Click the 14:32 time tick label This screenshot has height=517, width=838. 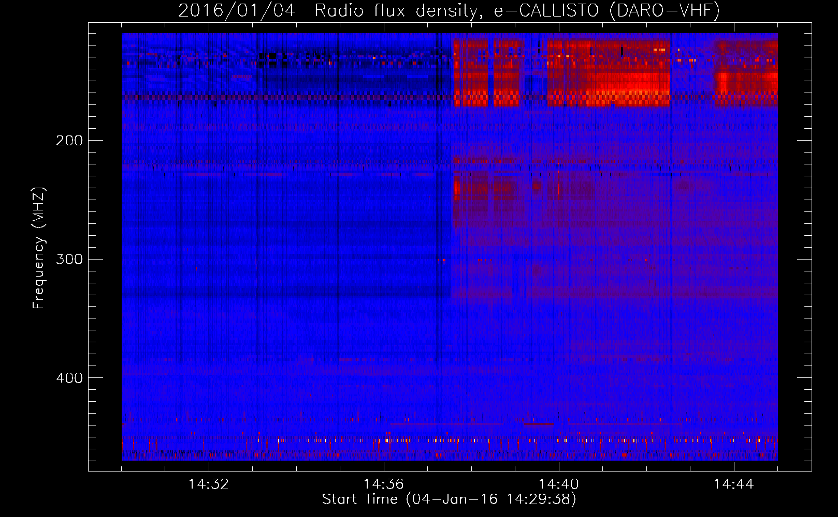[209, 484]
